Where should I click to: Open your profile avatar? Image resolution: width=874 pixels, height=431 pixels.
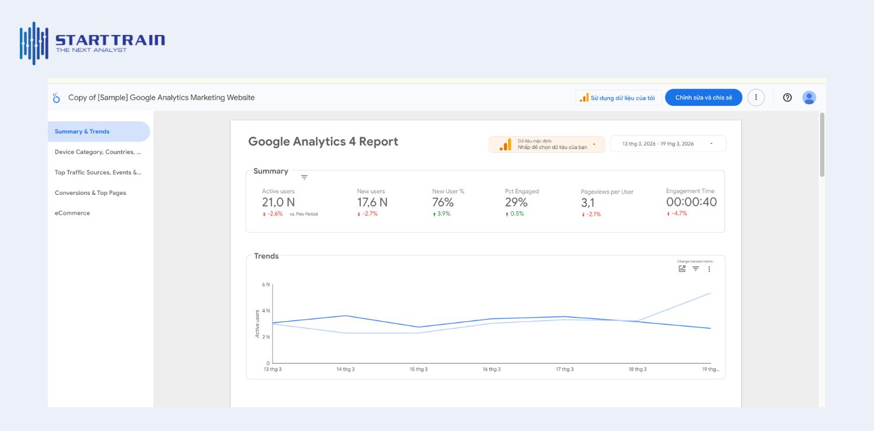coord(809,97)
